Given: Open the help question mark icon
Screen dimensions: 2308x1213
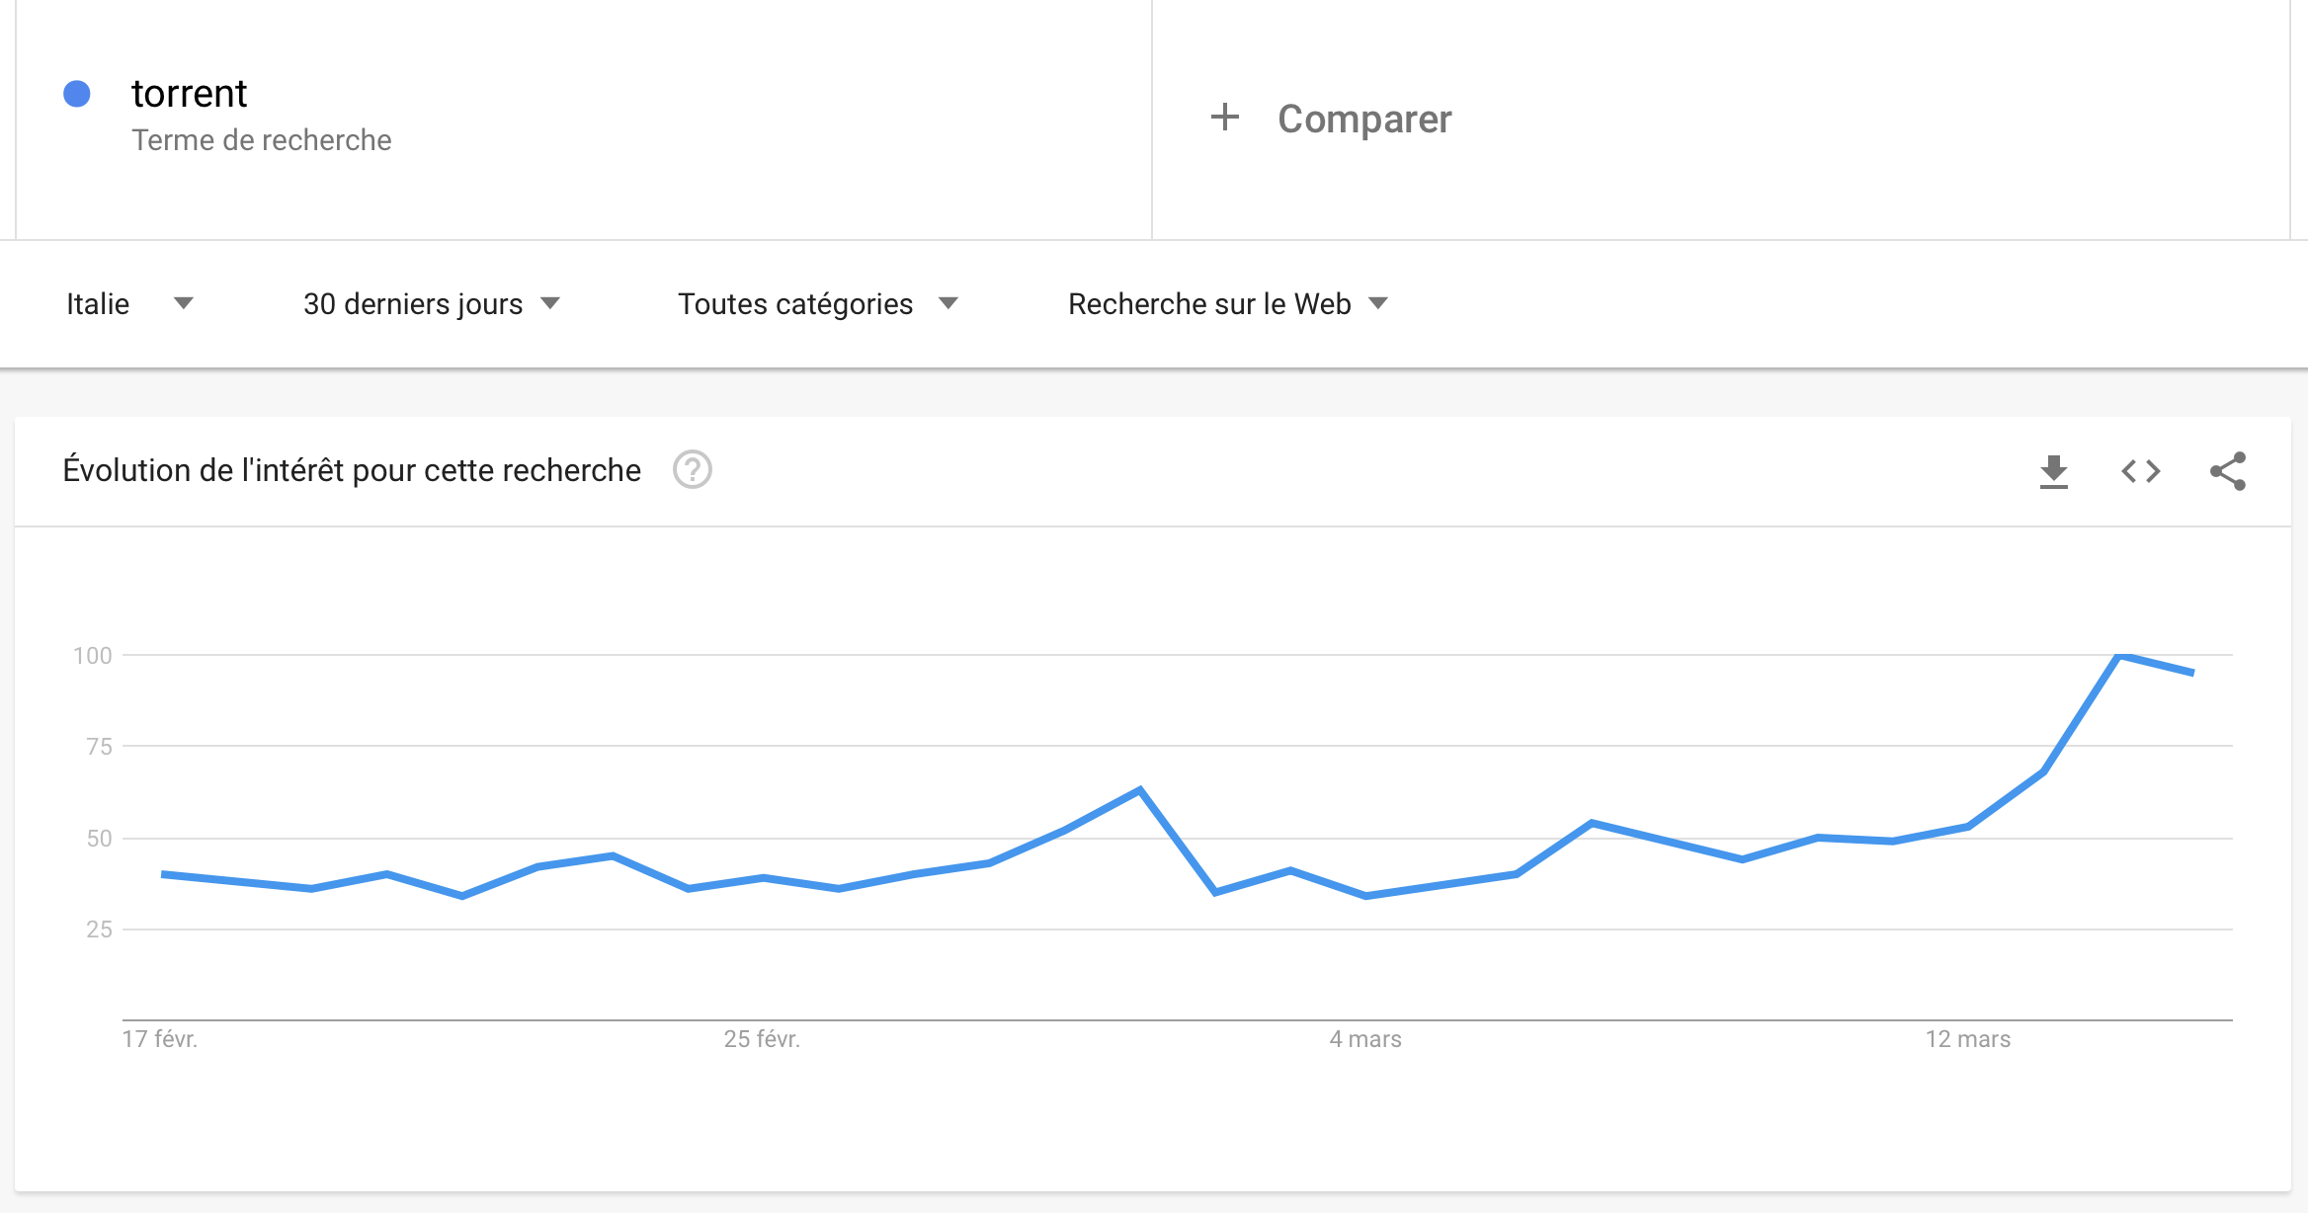Looking at the screenshot, I should 693,469.
